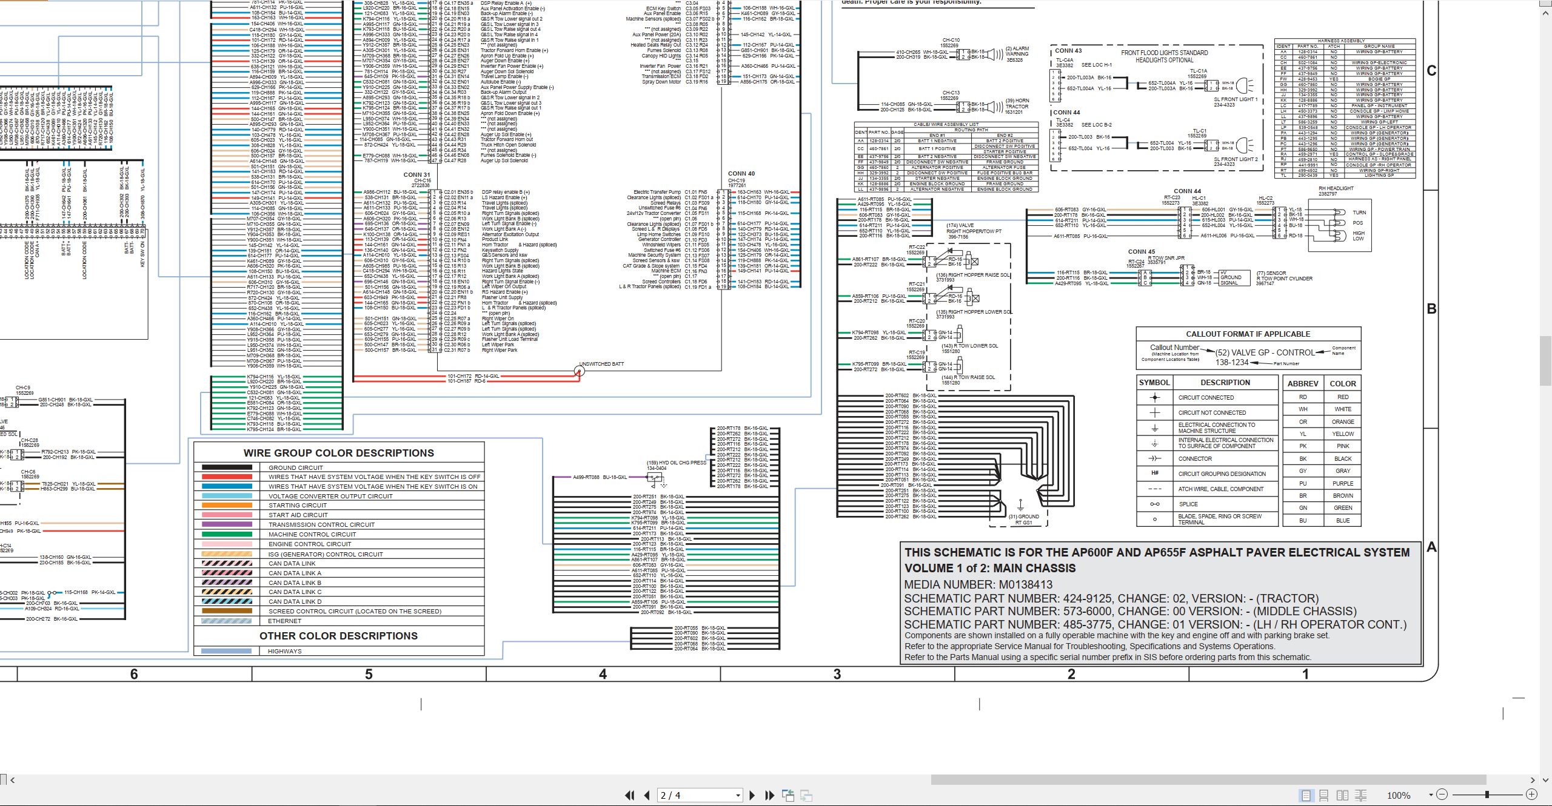Jump to the last page

(x=769, y=795)
